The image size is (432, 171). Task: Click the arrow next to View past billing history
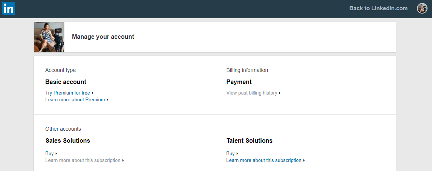[280, 93]
